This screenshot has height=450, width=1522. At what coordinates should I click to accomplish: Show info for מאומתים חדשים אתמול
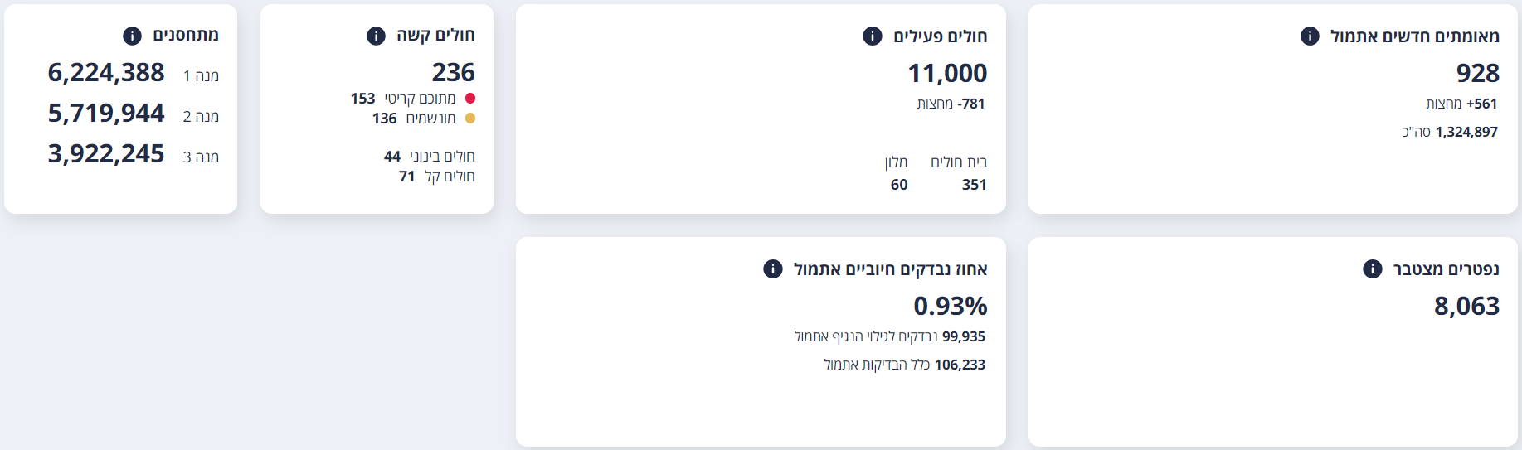click(1310, 36)
